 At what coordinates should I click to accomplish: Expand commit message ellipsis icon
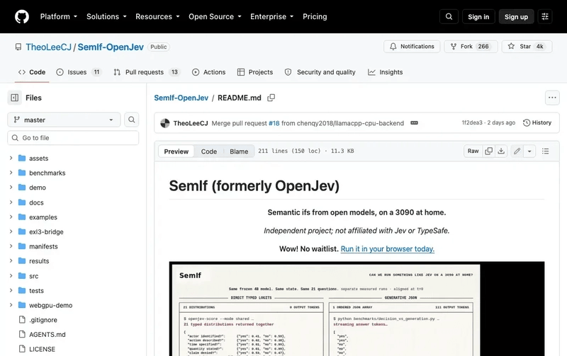[414, 123]
